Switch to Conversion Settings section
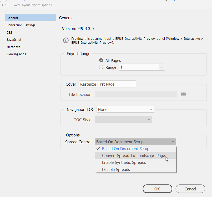This screenshot has height=197, width=212. (21, 25)
